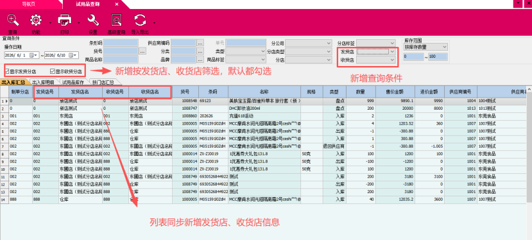Click the 进价金额 cell 3600
The width and height of the screenshot is (532, 240).
(429, 200)
